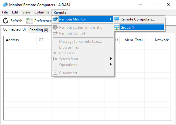Click the Remote Monitor globe icon in menu

coord(55,19)
